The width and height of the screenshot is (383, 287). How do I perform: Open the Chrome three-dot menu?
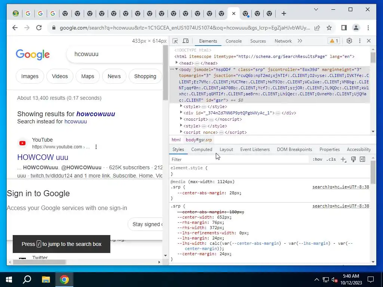(368, 28)
